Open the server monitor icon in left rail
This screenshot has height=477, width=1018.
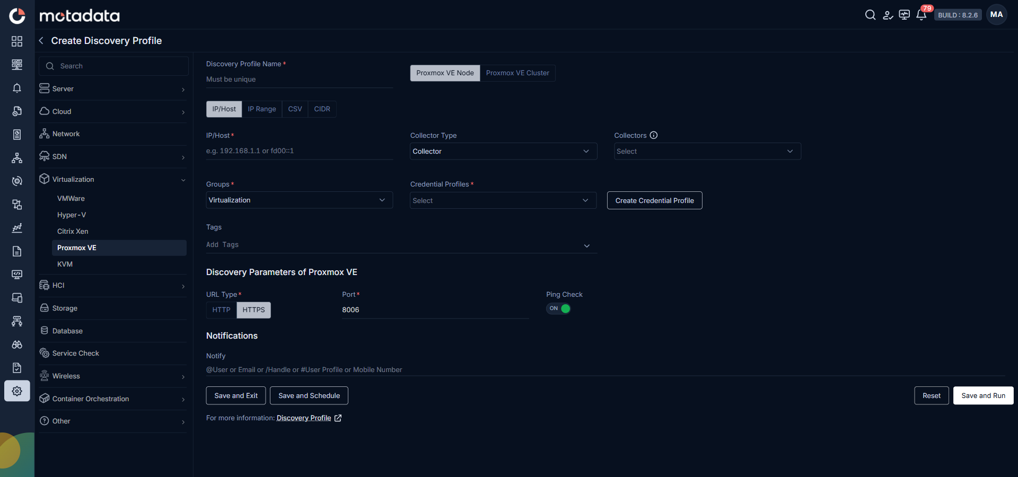pos(17,65)
